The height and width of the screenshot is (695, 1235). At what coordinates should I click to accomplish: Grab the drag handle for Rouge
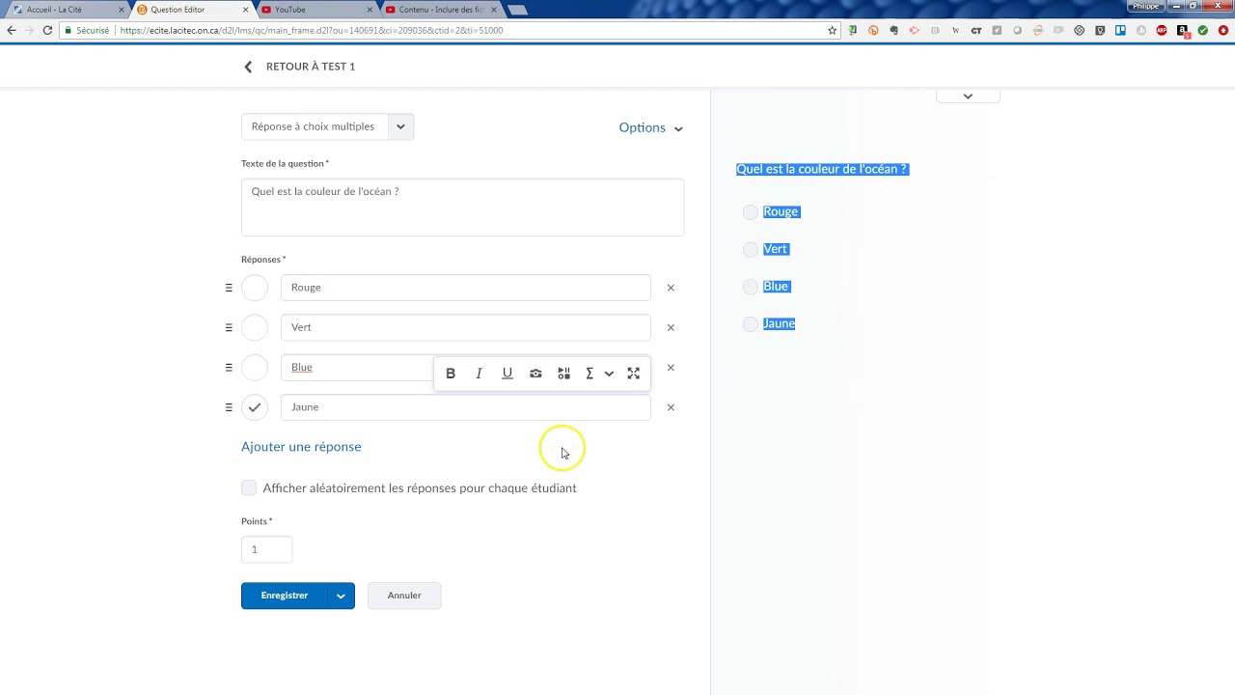click(229, 288)
